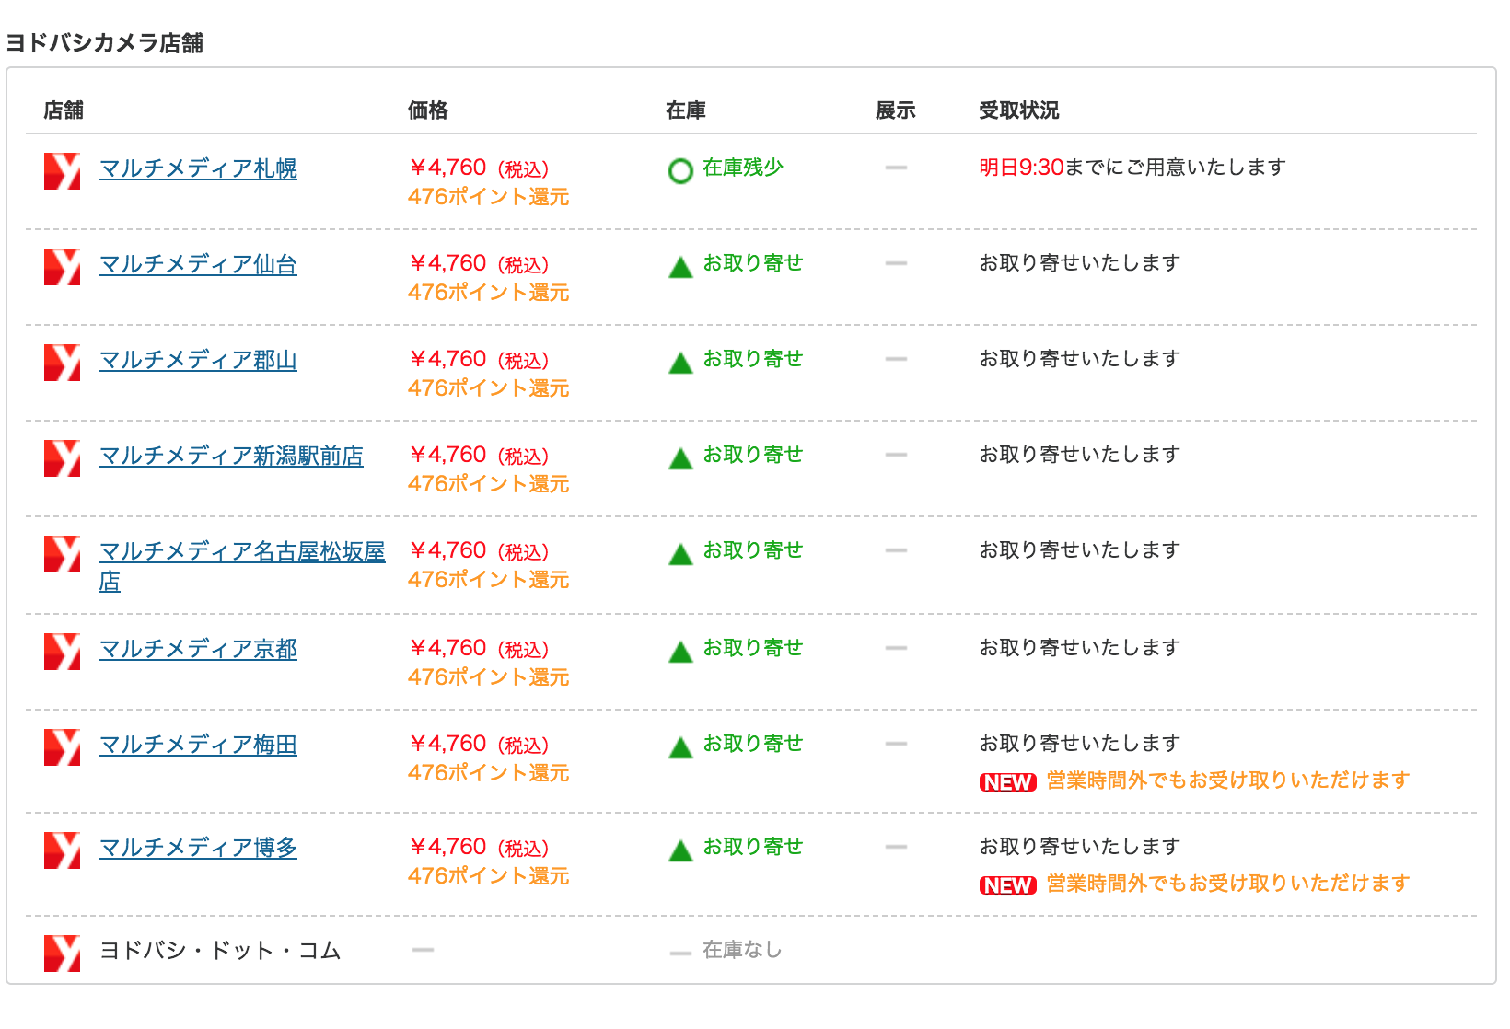Click the green circle stock icon for 札幌
This screenshot has width=1510, height=1029.
(x=680, y=171)
